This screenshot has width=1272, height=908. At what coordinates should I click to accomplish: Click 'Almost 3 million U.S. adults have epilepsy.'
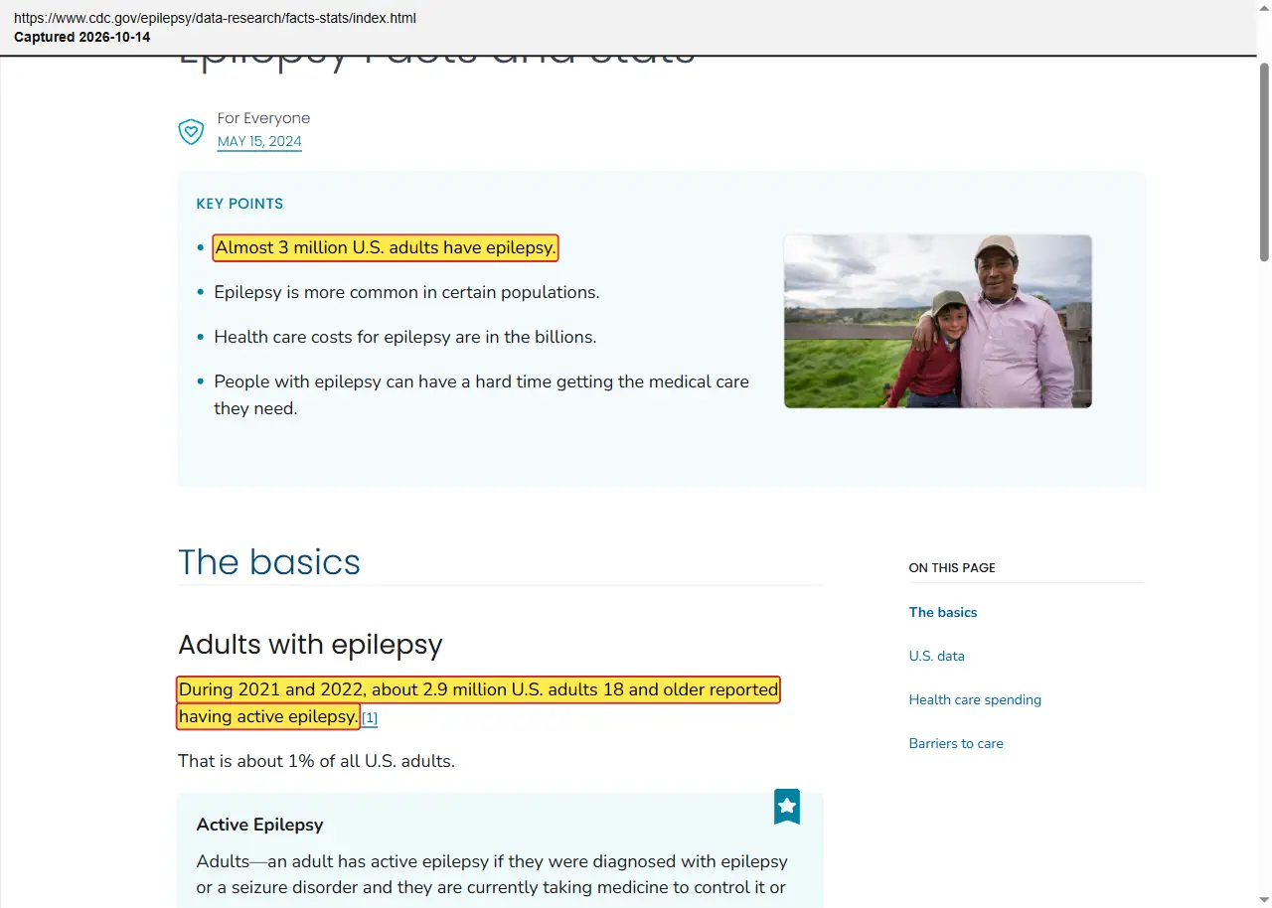386,248
